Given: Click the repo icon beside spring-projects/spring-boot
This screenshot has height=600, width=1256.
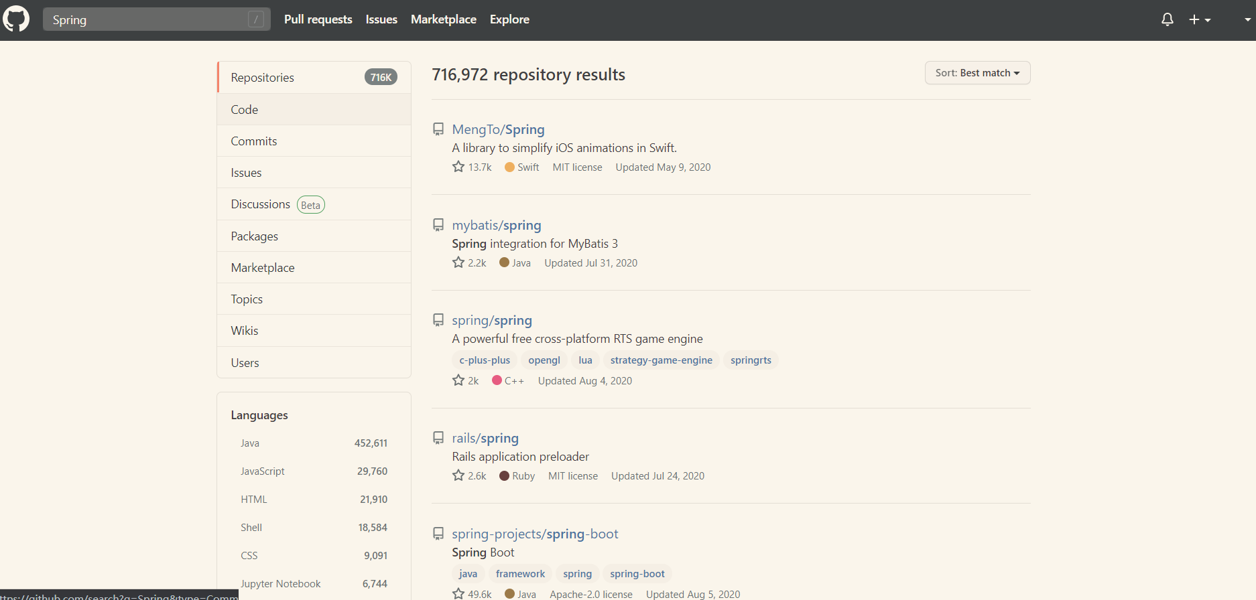Looking at the screenshot, I should point(438,534).
